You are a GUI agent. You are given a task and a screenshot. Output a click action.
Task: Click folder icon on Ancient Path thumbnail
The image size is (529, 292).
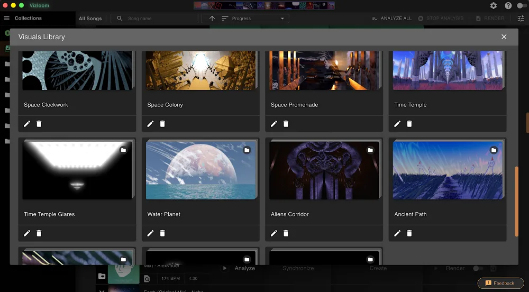click(494, 150)
